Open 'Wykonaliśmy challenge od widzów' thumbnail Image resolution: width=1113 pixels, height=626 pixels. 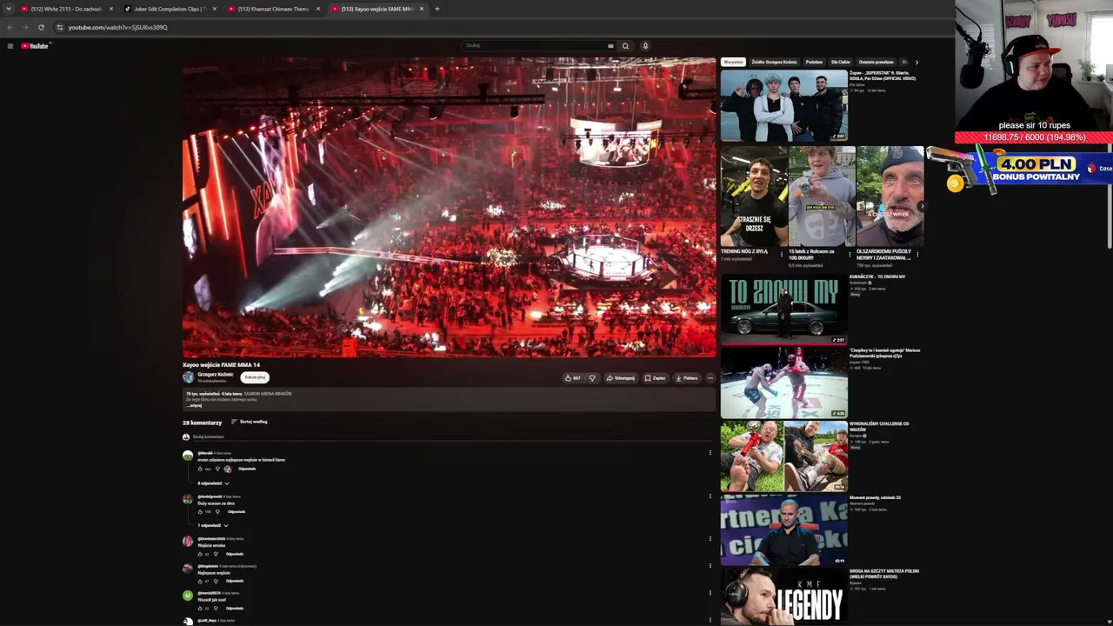pyautogui.click(x=784, y=456)
